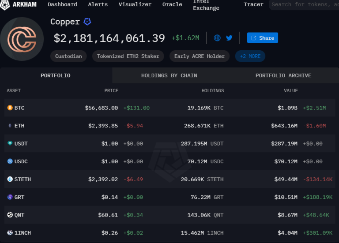Click the BTC coin icon

click(10, 108)
